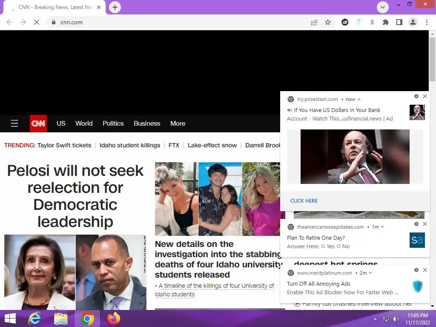Viewport: 436px width, 327px height.
Task: Open Chrome three-dot menu
Action: pos(427,22)
